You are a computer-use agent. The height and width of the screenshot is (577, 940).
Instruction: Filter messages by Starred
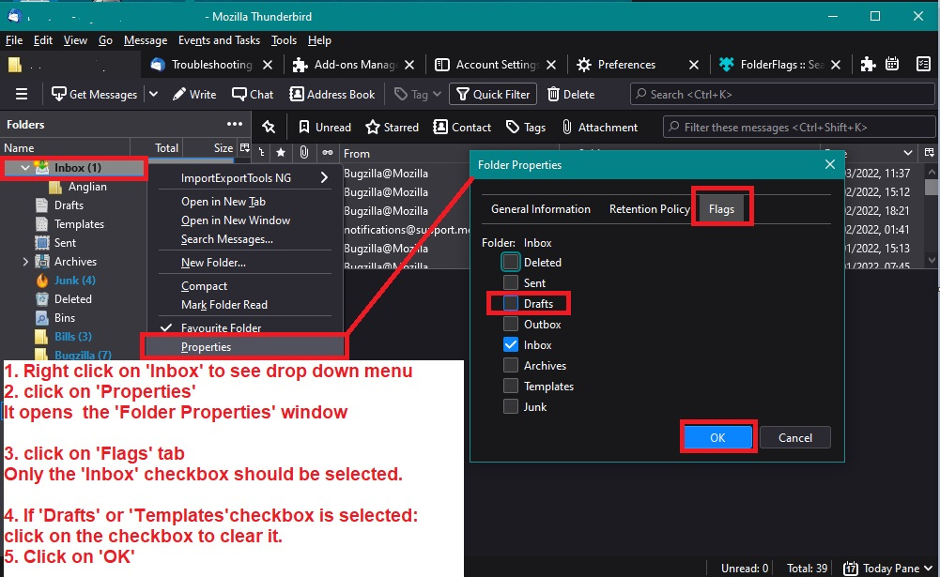[x=393, y=127]
